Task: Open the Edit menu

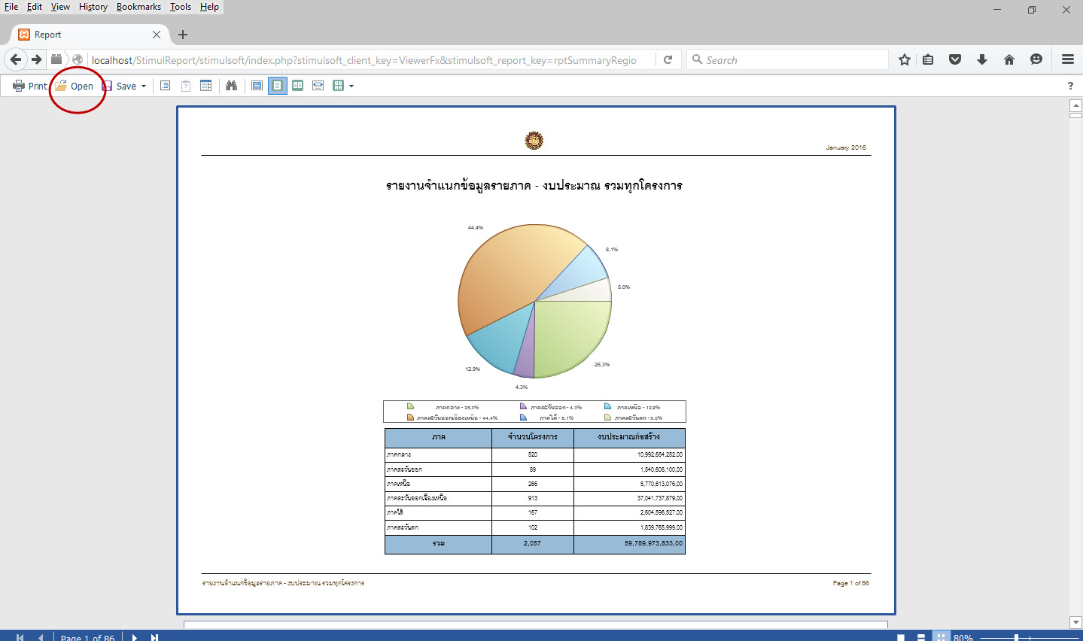Action: click(35, 7)
